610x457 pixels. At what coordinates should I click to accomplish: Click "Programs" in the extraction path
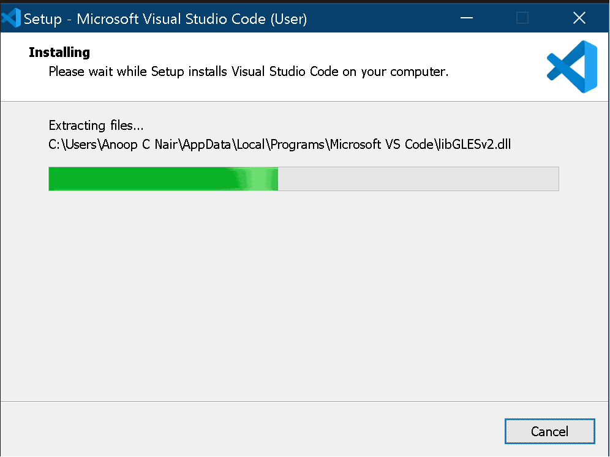coord(298,145)
